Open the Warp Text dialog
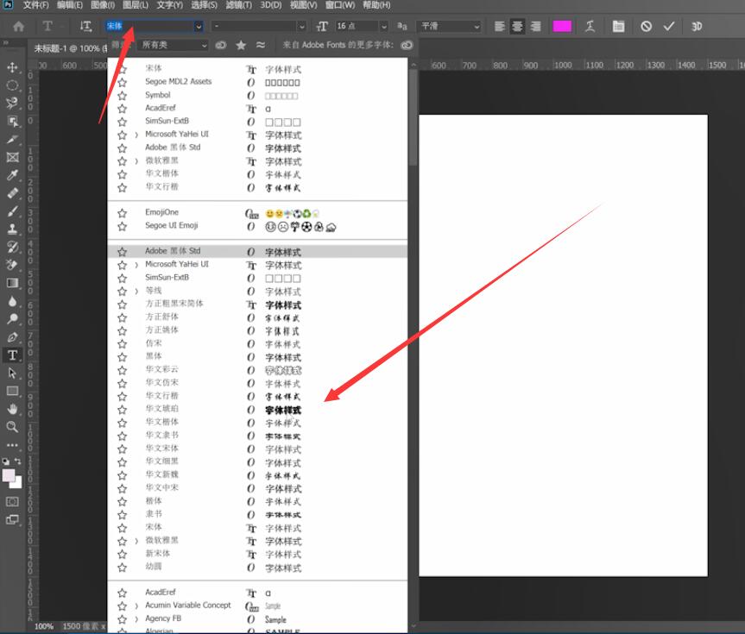The height and width of the screenshot is (634, 745). 590,26
